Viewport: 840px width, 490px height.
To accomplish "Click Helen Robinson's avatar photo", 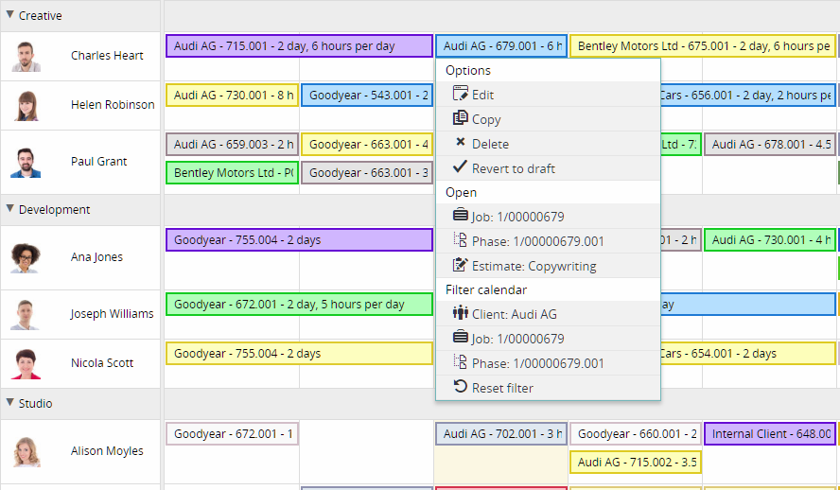I will pyautogui.click(x=26, y=106).
